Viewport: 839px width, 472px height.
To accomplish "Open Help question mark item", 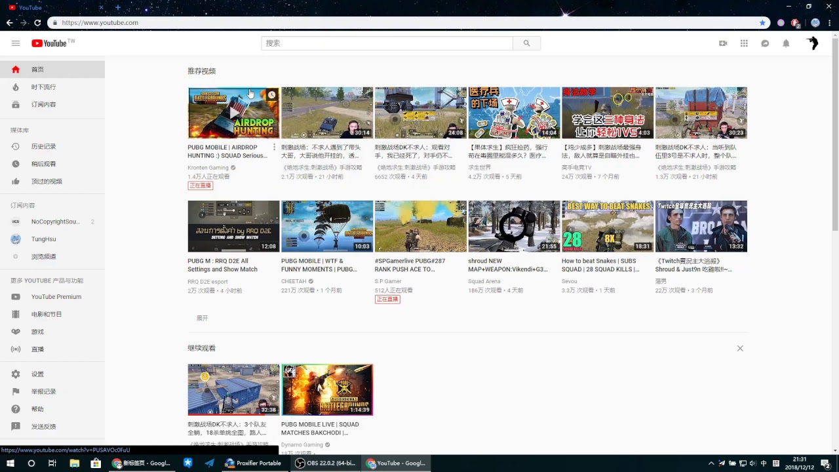I will 52,409.
